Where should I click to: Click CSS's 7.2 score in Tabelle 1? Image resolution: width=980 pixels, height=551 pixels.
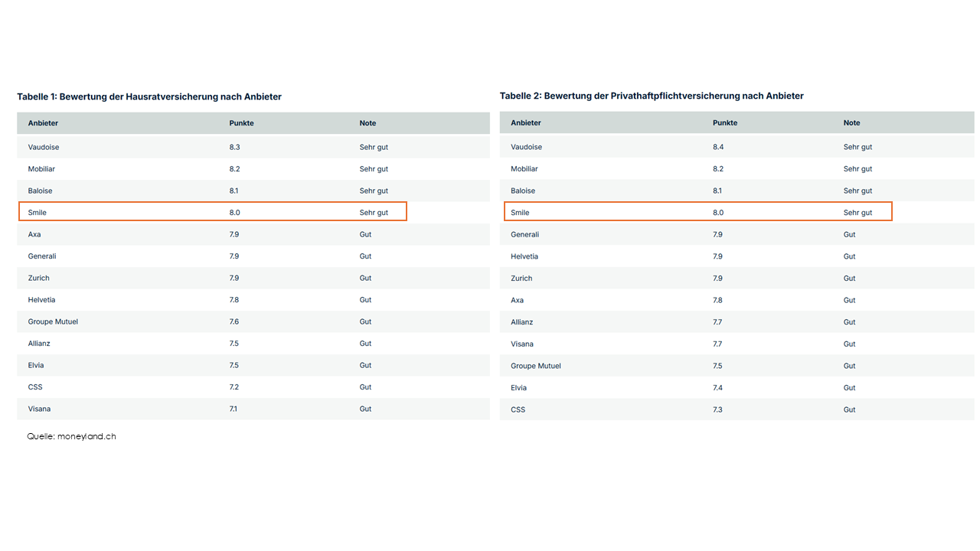234,387
